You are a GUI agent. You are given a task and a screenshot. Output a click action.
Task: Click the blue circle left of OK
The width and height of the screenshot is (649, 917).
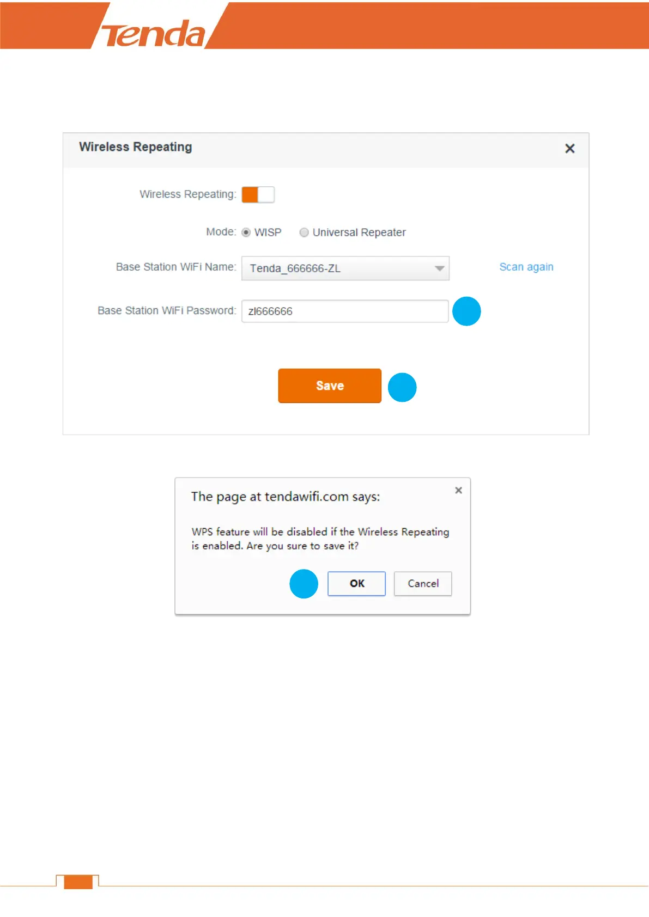pyautogui.click(x=304, y=584)
